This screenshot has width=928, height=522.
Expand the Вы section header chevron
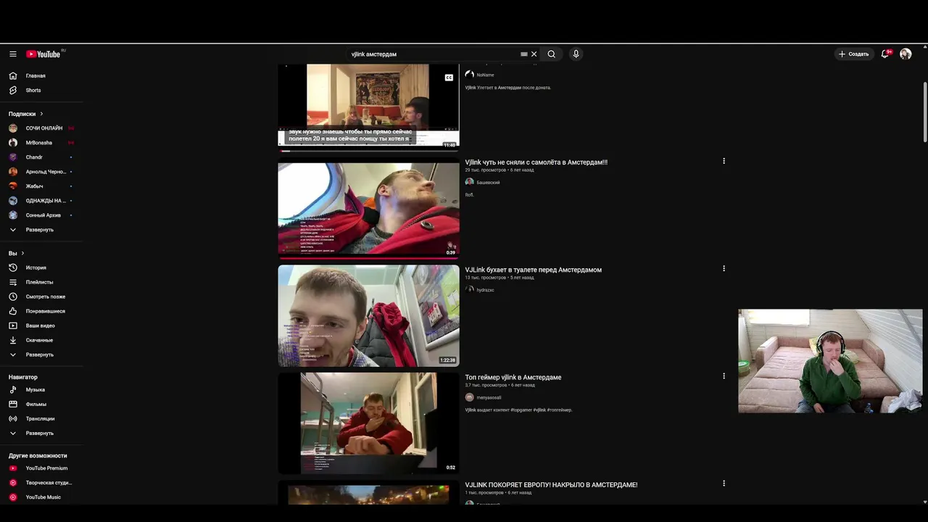22,253
